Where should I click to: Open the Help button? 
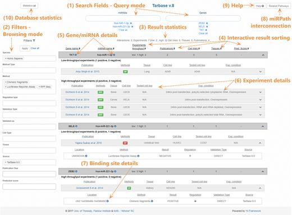tap(260, 6)
